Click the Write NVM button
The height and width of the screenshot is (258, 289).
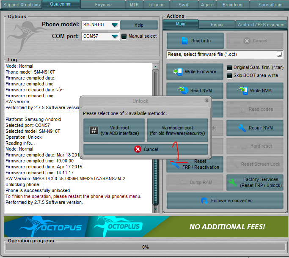[x=255, y=91]
